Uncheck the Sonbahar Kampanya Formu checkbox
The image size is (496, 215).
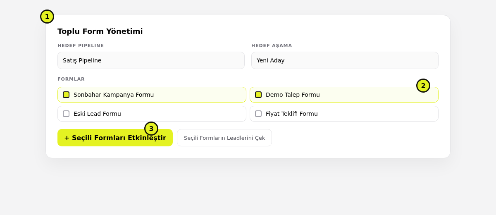(66, 95)
